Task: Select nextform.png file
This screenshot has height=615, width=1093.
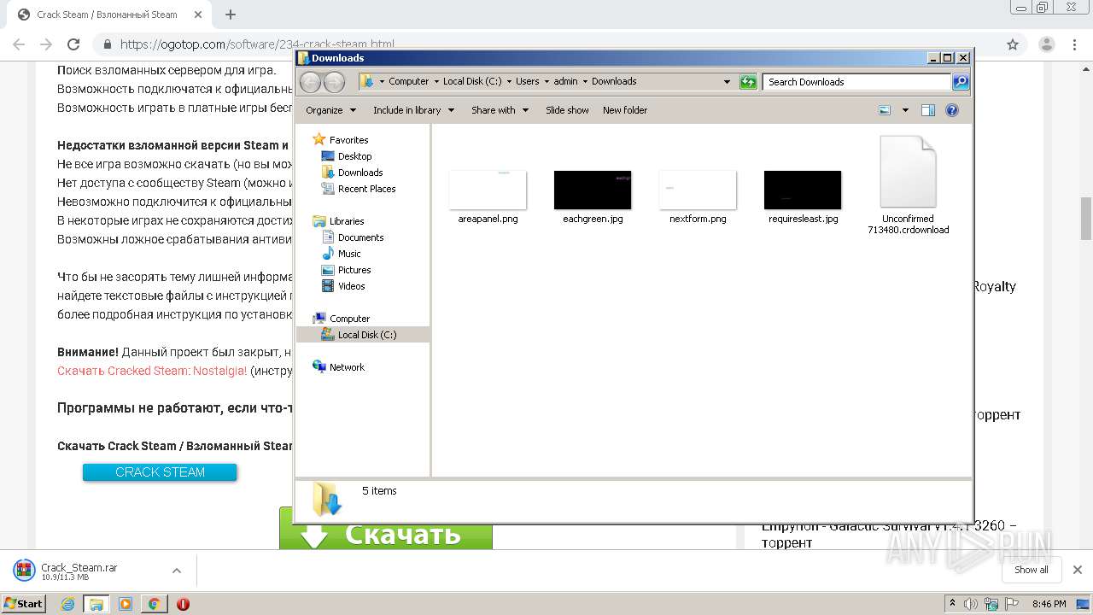Action: (698, 197)
